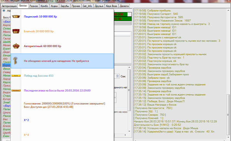Click the log line Получено Авторитета: 750
Image resolution: width=231 pixels, height=141 pixels.
[x=153, y=108]
